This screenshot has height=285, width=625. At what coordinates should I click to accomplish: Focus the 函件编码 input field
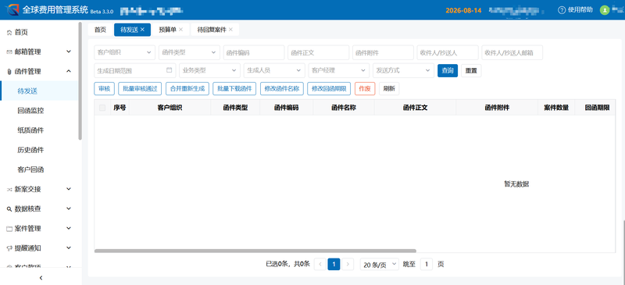[254, 52]
